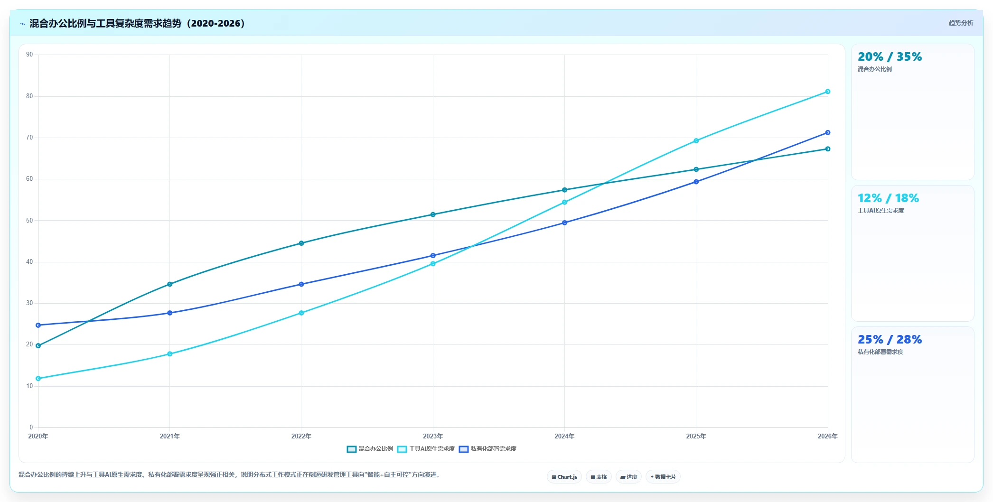
Task: Click the 2020年 x-axis label
Action: tap(38, 436)
